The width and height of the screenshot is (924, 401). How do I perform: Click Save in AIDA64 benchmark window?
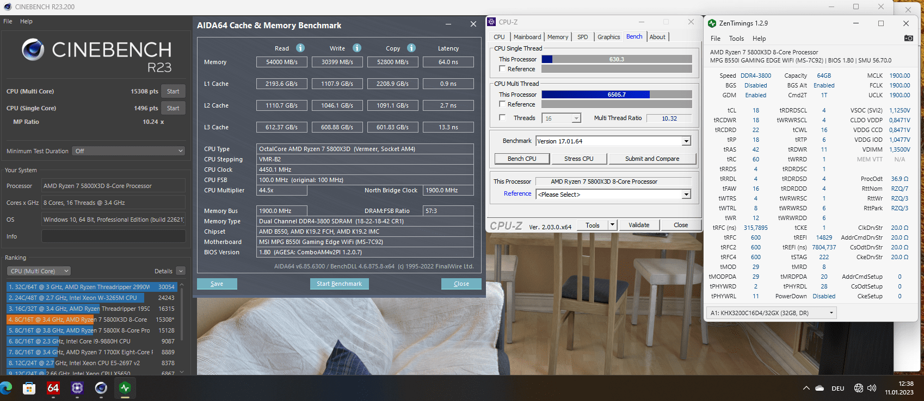(x=217, y=284)
